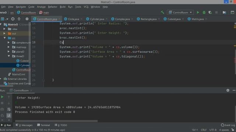
Task: Change UTF-8 encoding in status bar
Action: [213, 130]
